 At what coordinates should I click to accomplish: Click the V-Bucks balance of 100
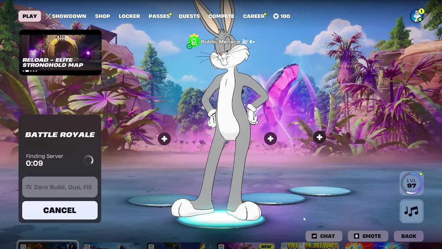click(x=281, y=16)
